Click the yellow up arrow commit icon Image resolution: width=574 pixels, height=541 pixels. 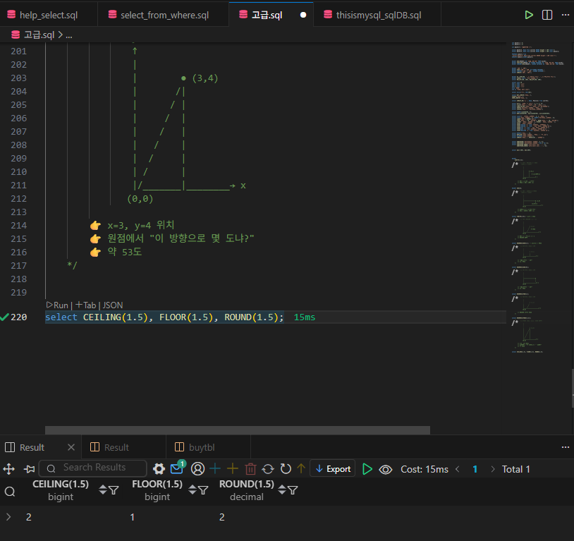pos(301,468)
